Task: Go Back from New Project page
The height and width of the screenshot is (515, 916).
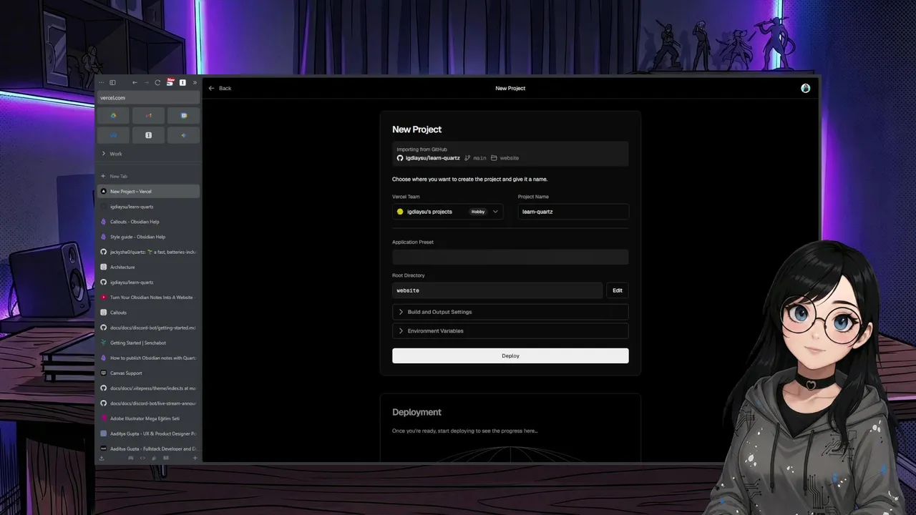Action: point(220,88)
